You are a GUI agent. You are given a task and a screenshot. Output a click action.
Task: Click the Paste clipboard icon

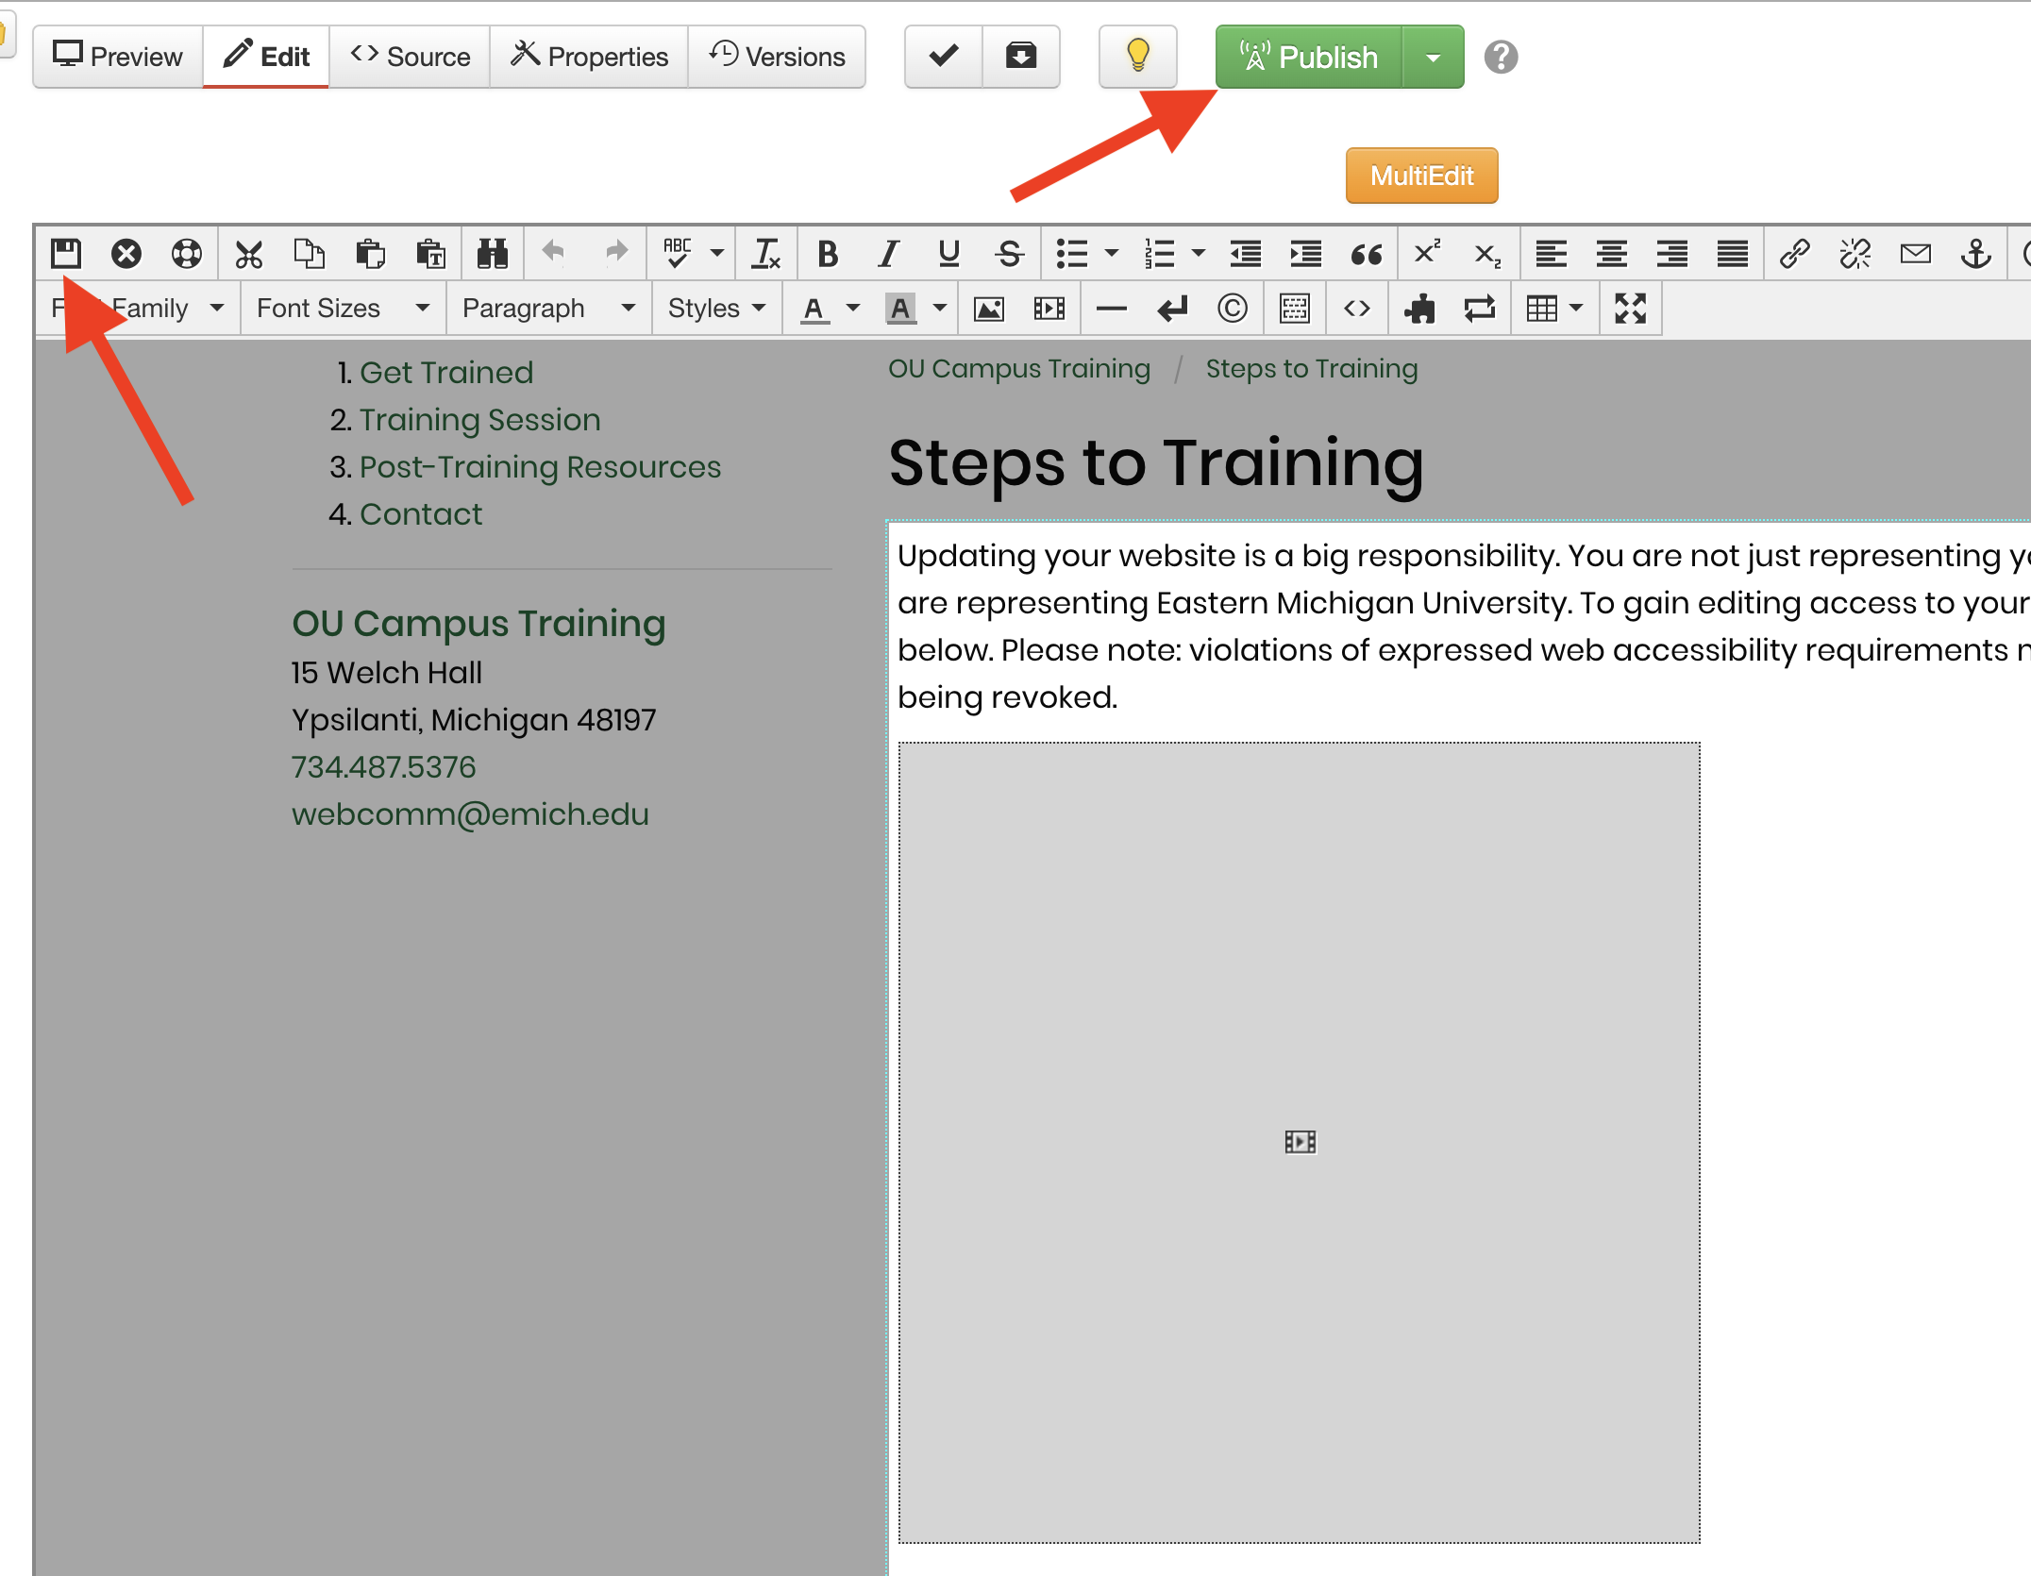click(370, 253)
